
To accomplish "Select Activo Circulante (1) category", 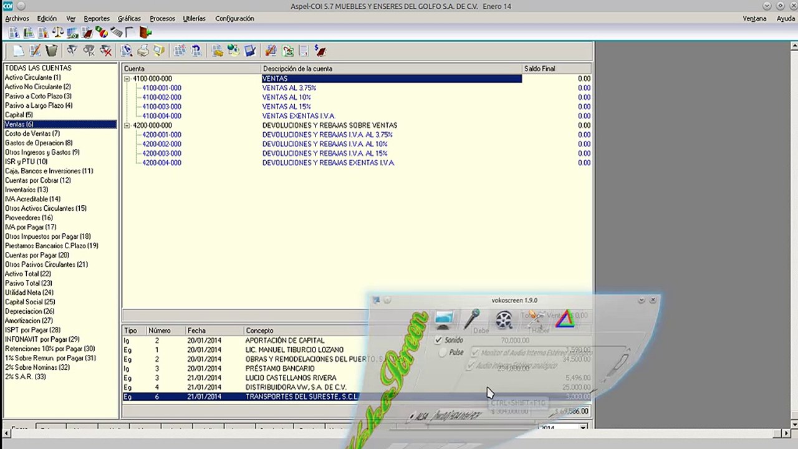I will click(33, 77).
